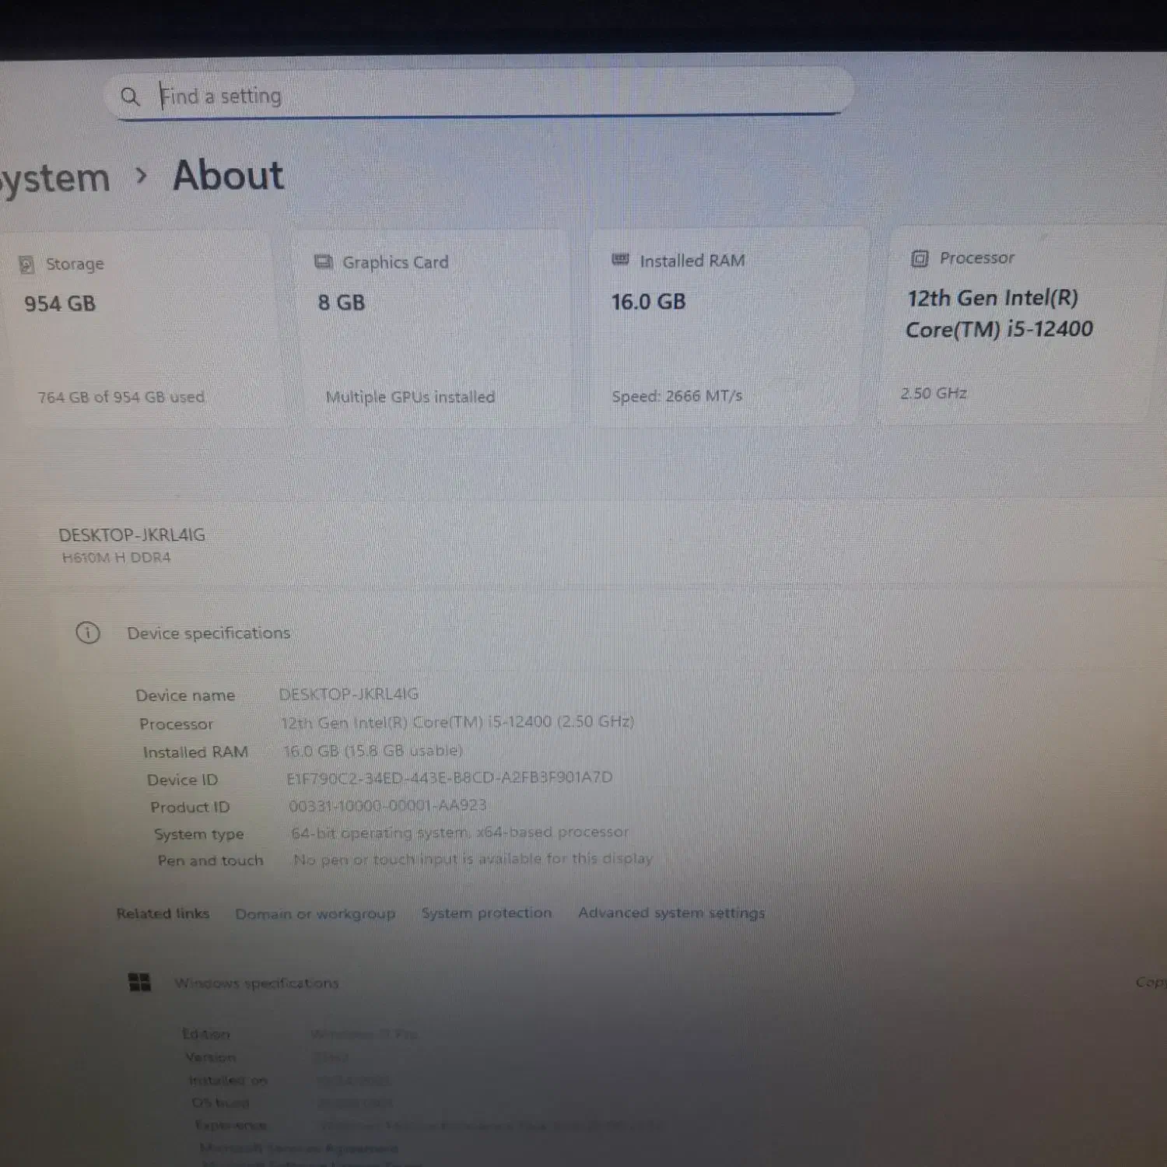Click the "About" page heading

pyautogui.click(x=228, y=175)
